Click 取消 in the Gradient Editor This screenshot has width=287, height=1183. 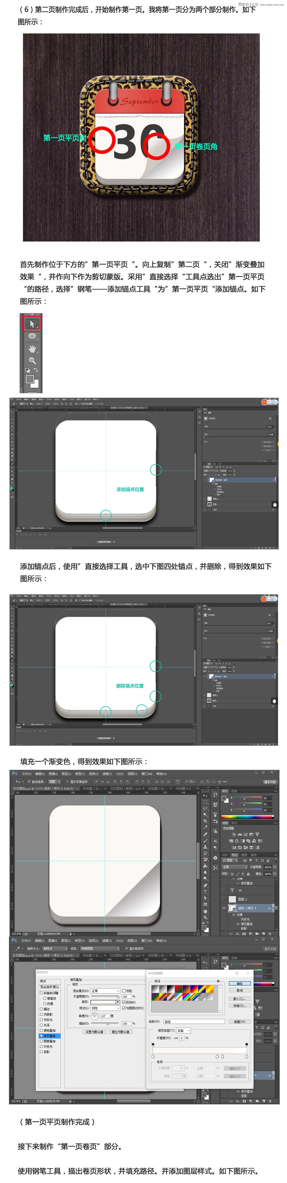tap(240, 990)
